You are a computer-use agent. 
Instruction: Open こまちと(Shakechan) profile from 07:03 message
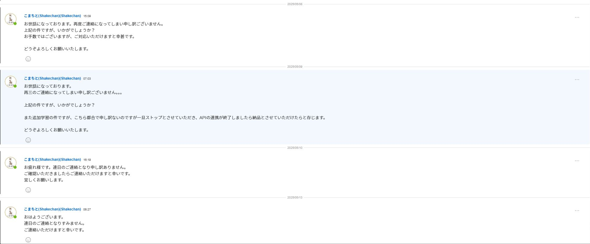pos(52,78)
